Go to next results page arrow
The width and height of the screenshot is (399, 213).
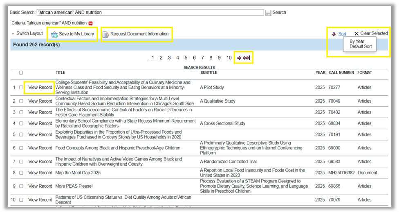click(x=239, y=58)
